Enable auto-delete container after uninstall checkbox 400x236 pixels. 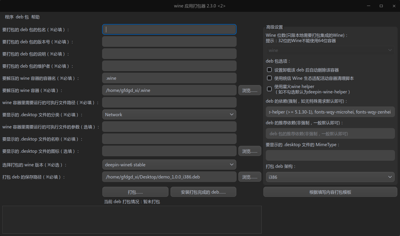[x=269, y=70]
